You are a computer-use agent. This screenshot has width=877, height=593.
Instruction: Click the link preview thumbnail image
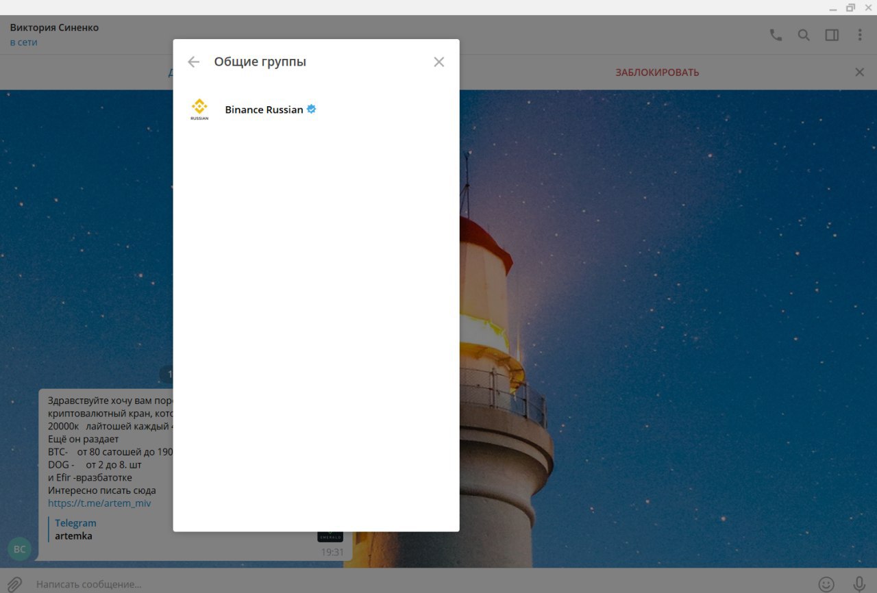330,536
